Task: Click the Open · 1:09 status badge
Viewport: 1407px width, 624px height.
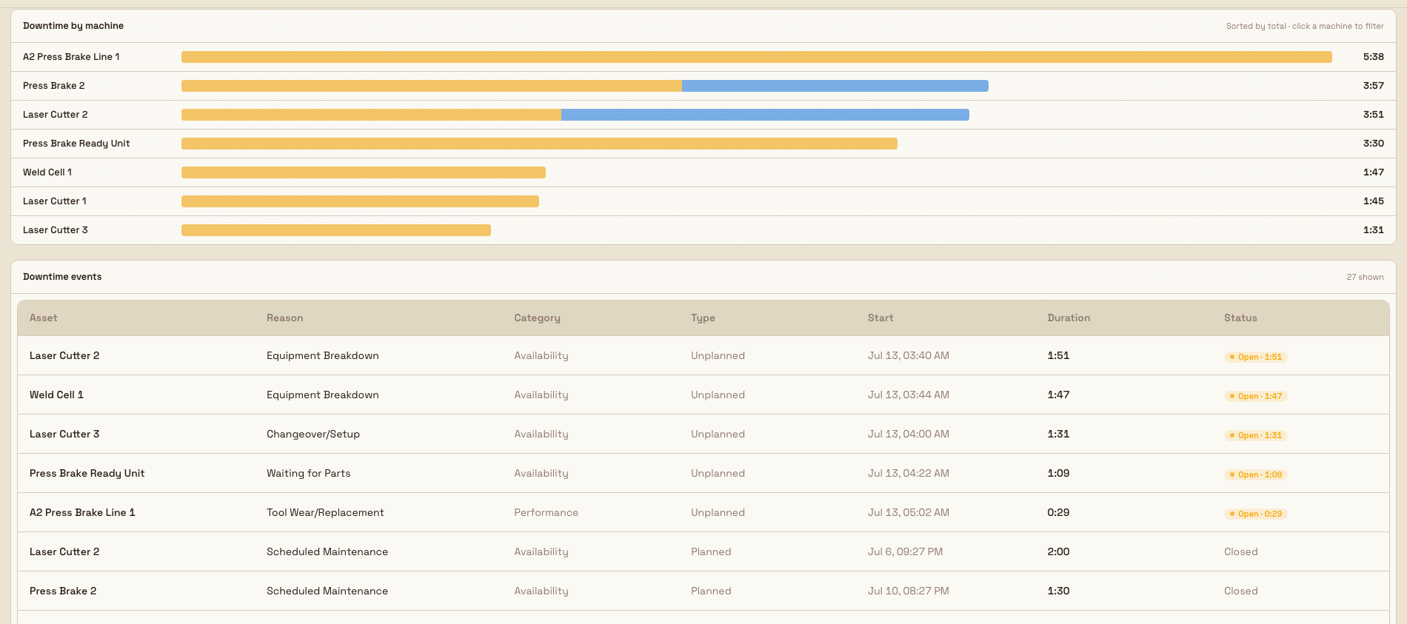Action: point(1255,474)
